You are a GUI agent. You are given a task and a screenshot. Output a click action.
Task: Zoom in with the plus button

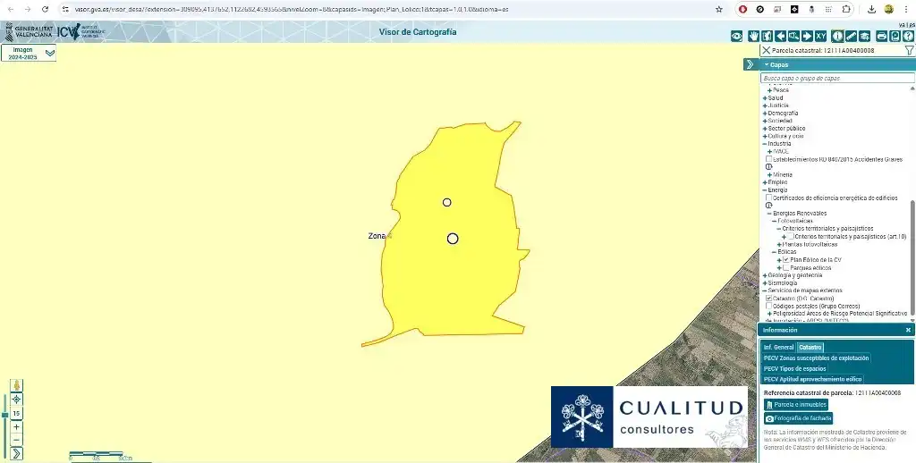point(16,427)
